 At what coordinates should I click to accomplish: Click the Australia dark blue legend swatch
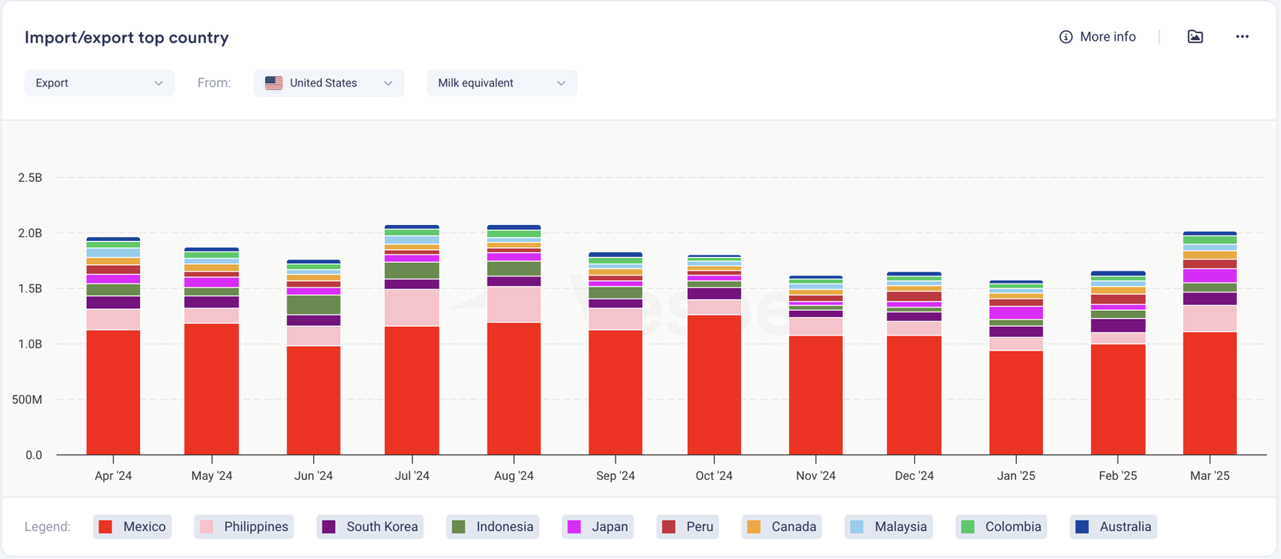pos(1082,526)
